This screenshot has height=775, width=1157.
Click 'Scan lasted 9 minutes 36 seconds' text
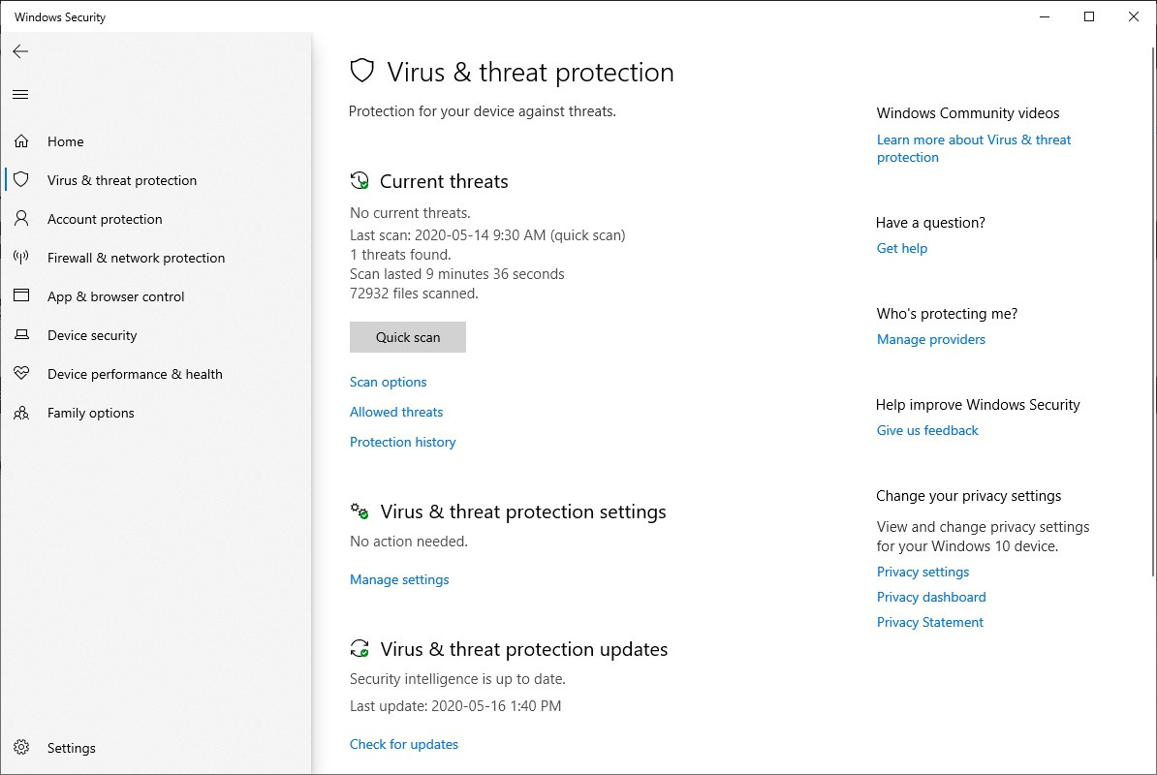click(456, 274)
